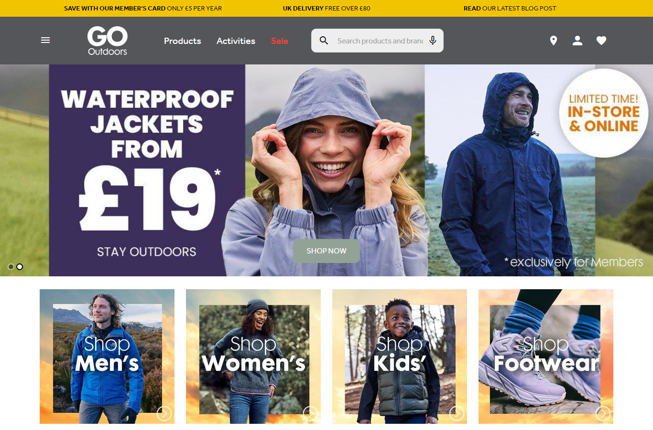Open the hamburger navigation menu
The height and width of the screenshot is (430, 653).
[x=45, y=40]
